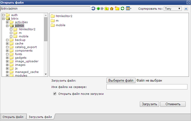Select the managed_cache folder in the tree
This screenshot has width=191, height=121.
[27, 72]
